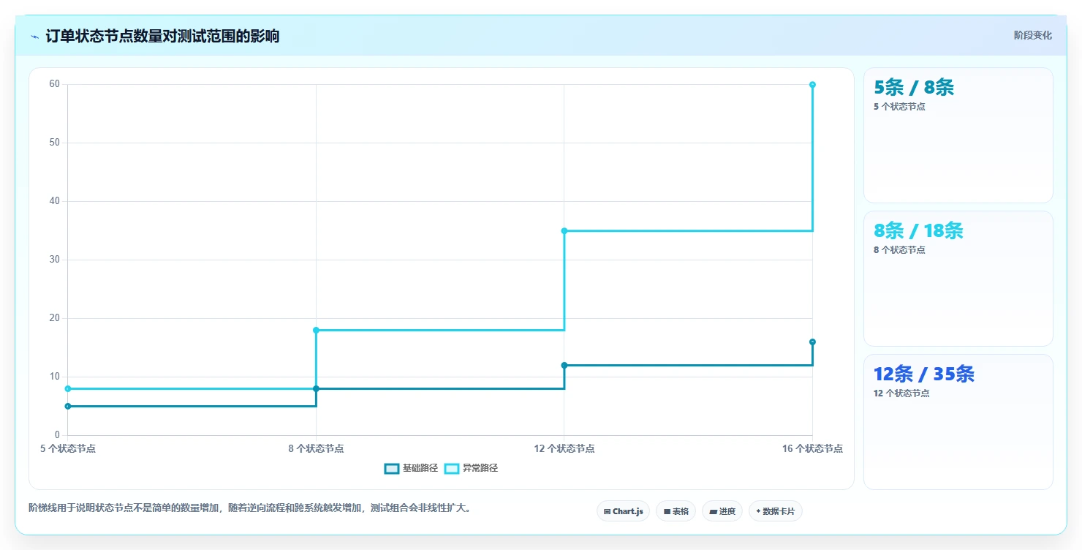Click the 表格 tag button
The width and height of the screenshot is (1082, 550).
coord(676,511)
